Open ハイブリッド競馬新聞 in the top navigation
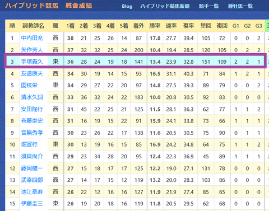 click(165, 6)
